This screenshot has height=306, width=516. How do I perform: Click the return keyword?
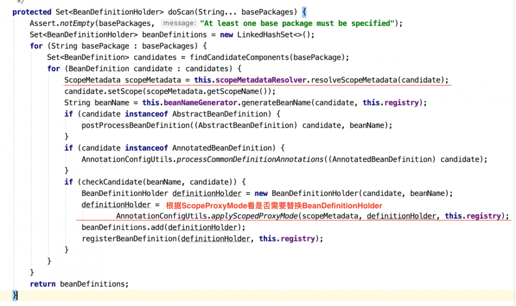[x=42, y=284]
